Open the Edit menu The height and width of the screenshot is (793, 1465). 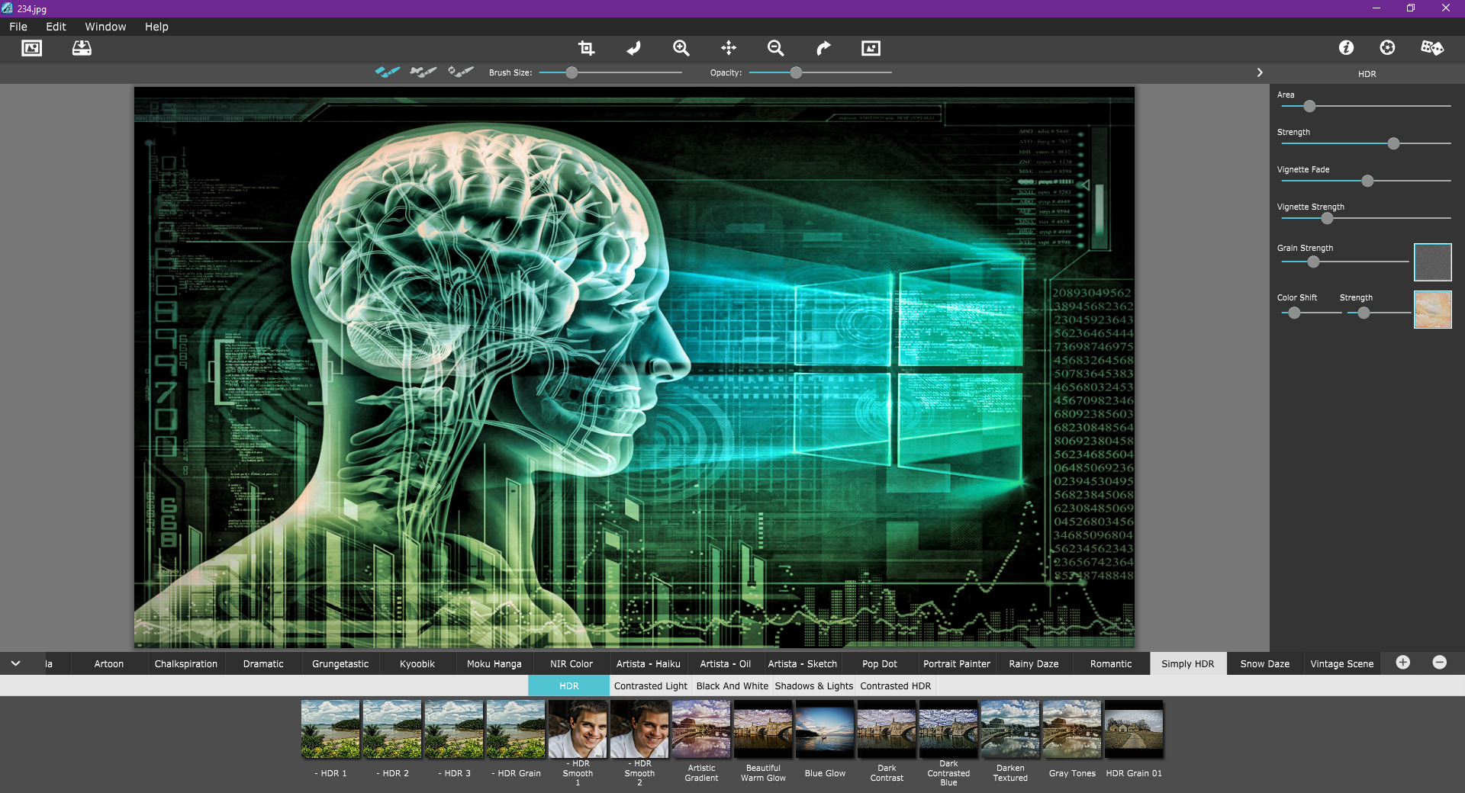(56, 27)
